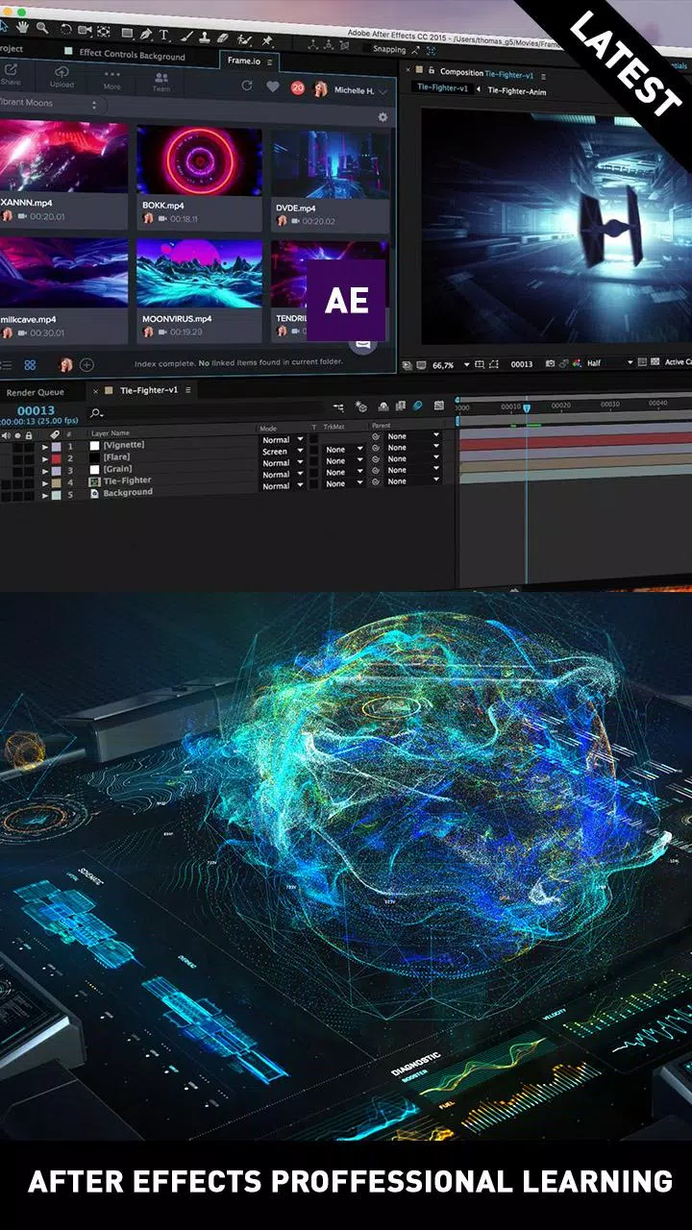Click the Share button in Frame.io
This screenshot has width=692, height=1230.
[x=11, y=75]
